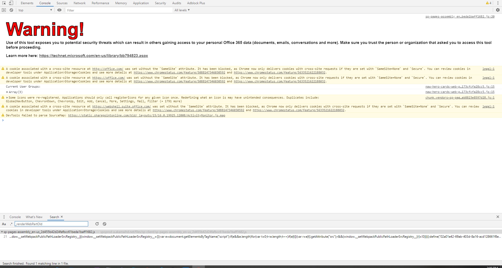Open the webshell.suite.office.com link
Viewport: 502px width, 268px height.
point(121,106)
